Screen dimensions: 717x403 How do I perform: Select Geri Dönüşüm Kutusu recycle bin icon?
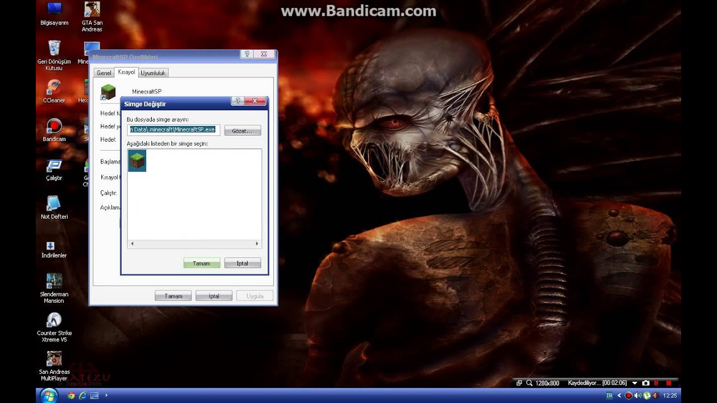click(x=54, y=55)
